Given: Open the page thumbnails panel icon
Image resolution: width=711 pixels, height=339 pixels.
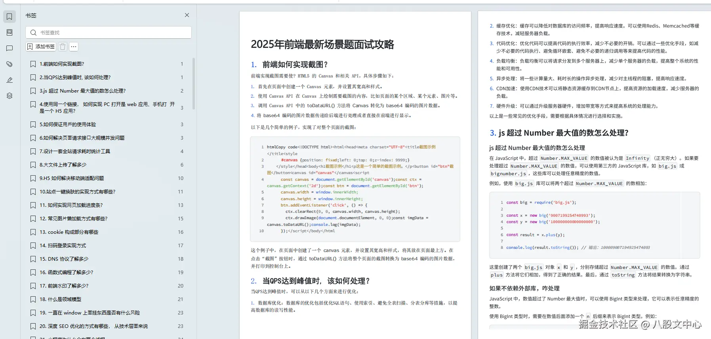Looking at the screenshot, I should coord(10,32).
